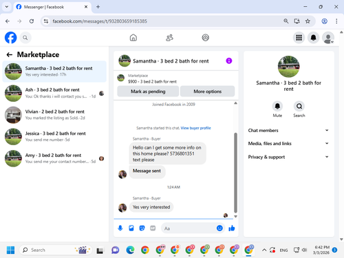
Task: Go back from the Marketplace chat list
Action: pyautogui.click(x=10, y=54)
